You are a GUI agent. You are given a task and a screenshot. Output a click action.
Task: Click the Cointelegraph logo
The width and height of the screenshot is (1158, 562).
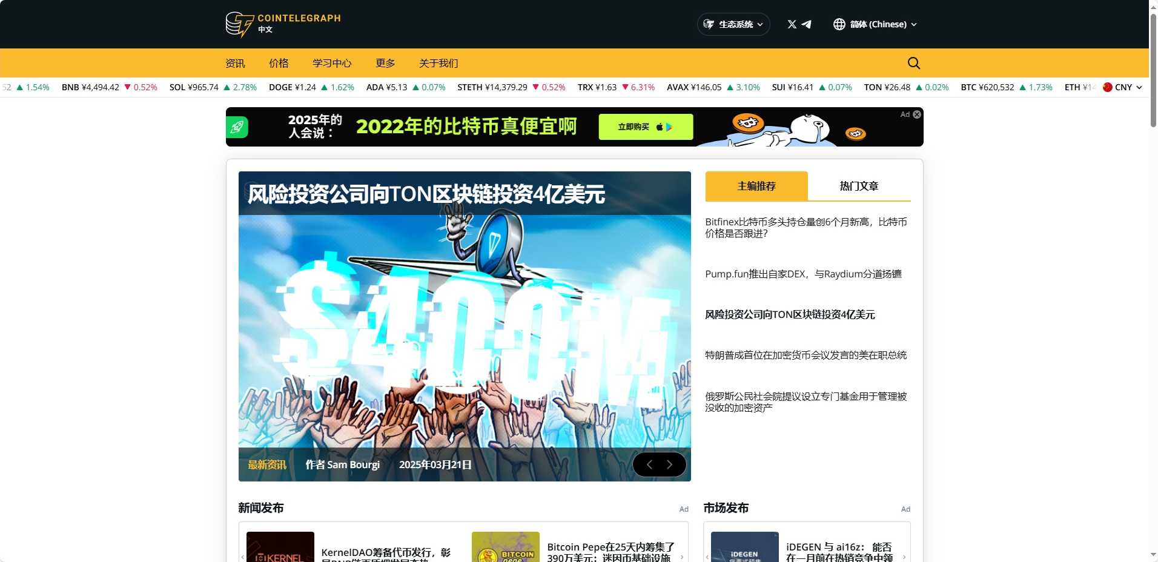point(283,24)
